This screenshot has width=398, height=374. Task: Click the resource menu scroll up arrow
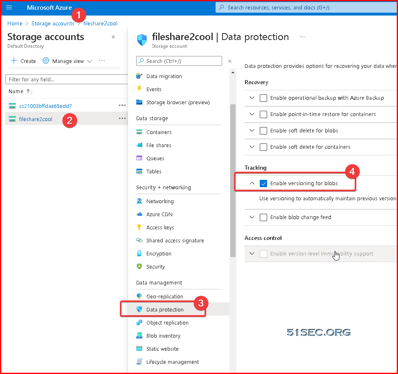tap(233, 72)
